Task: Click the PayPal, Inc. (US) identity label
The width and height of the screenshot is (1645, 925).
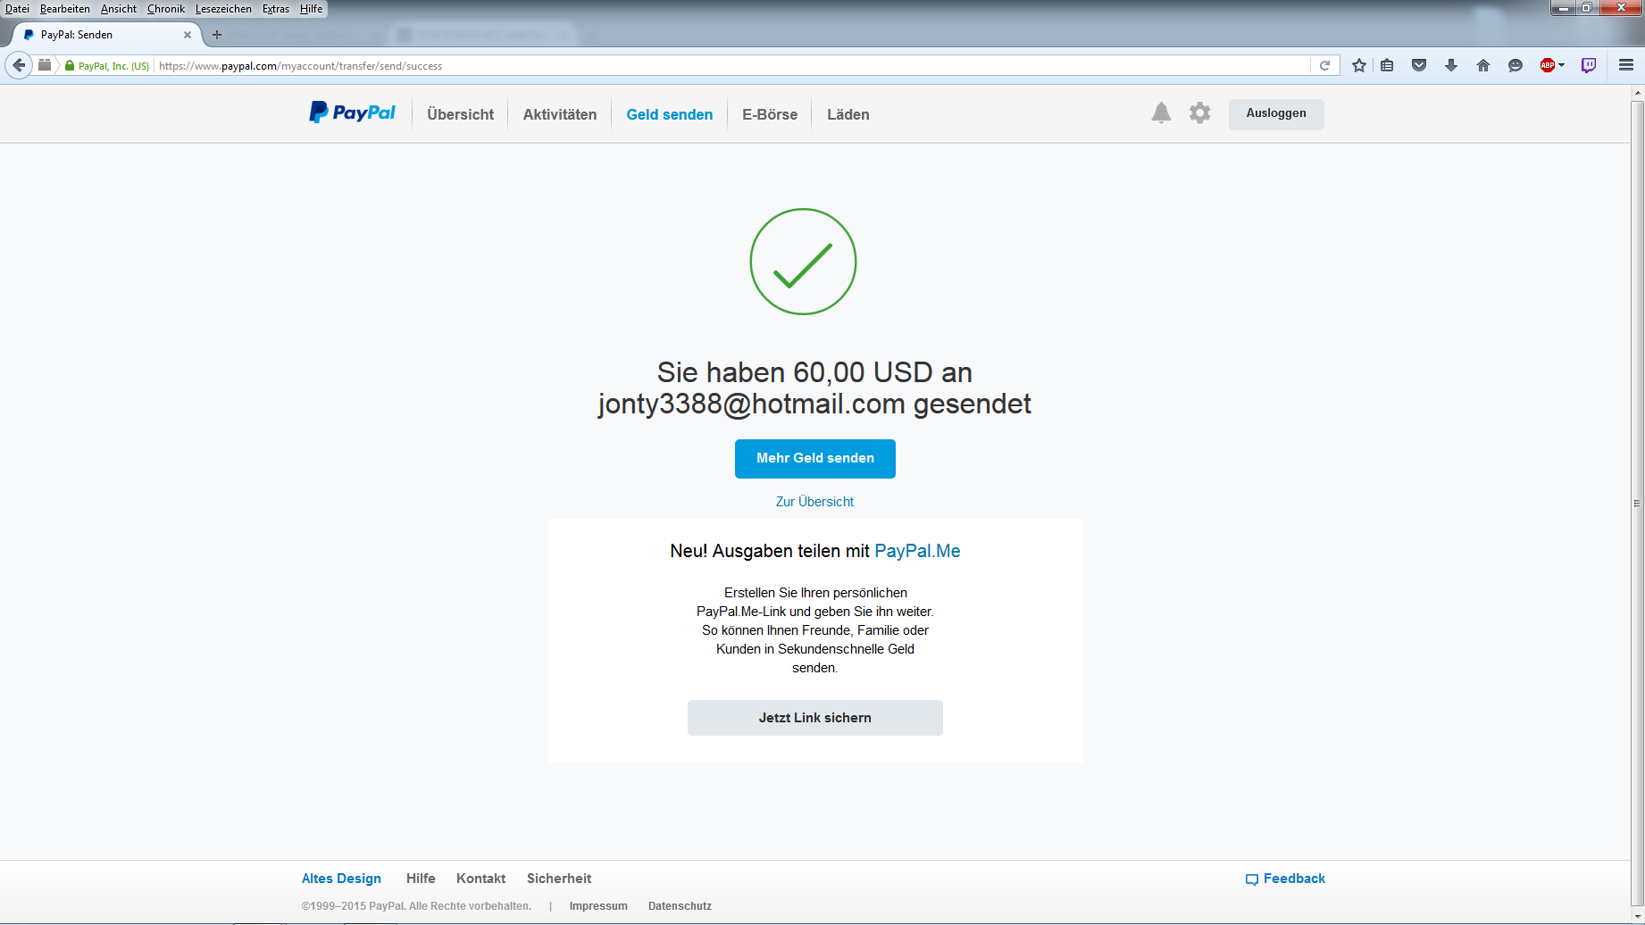Action: click(113, 66)
